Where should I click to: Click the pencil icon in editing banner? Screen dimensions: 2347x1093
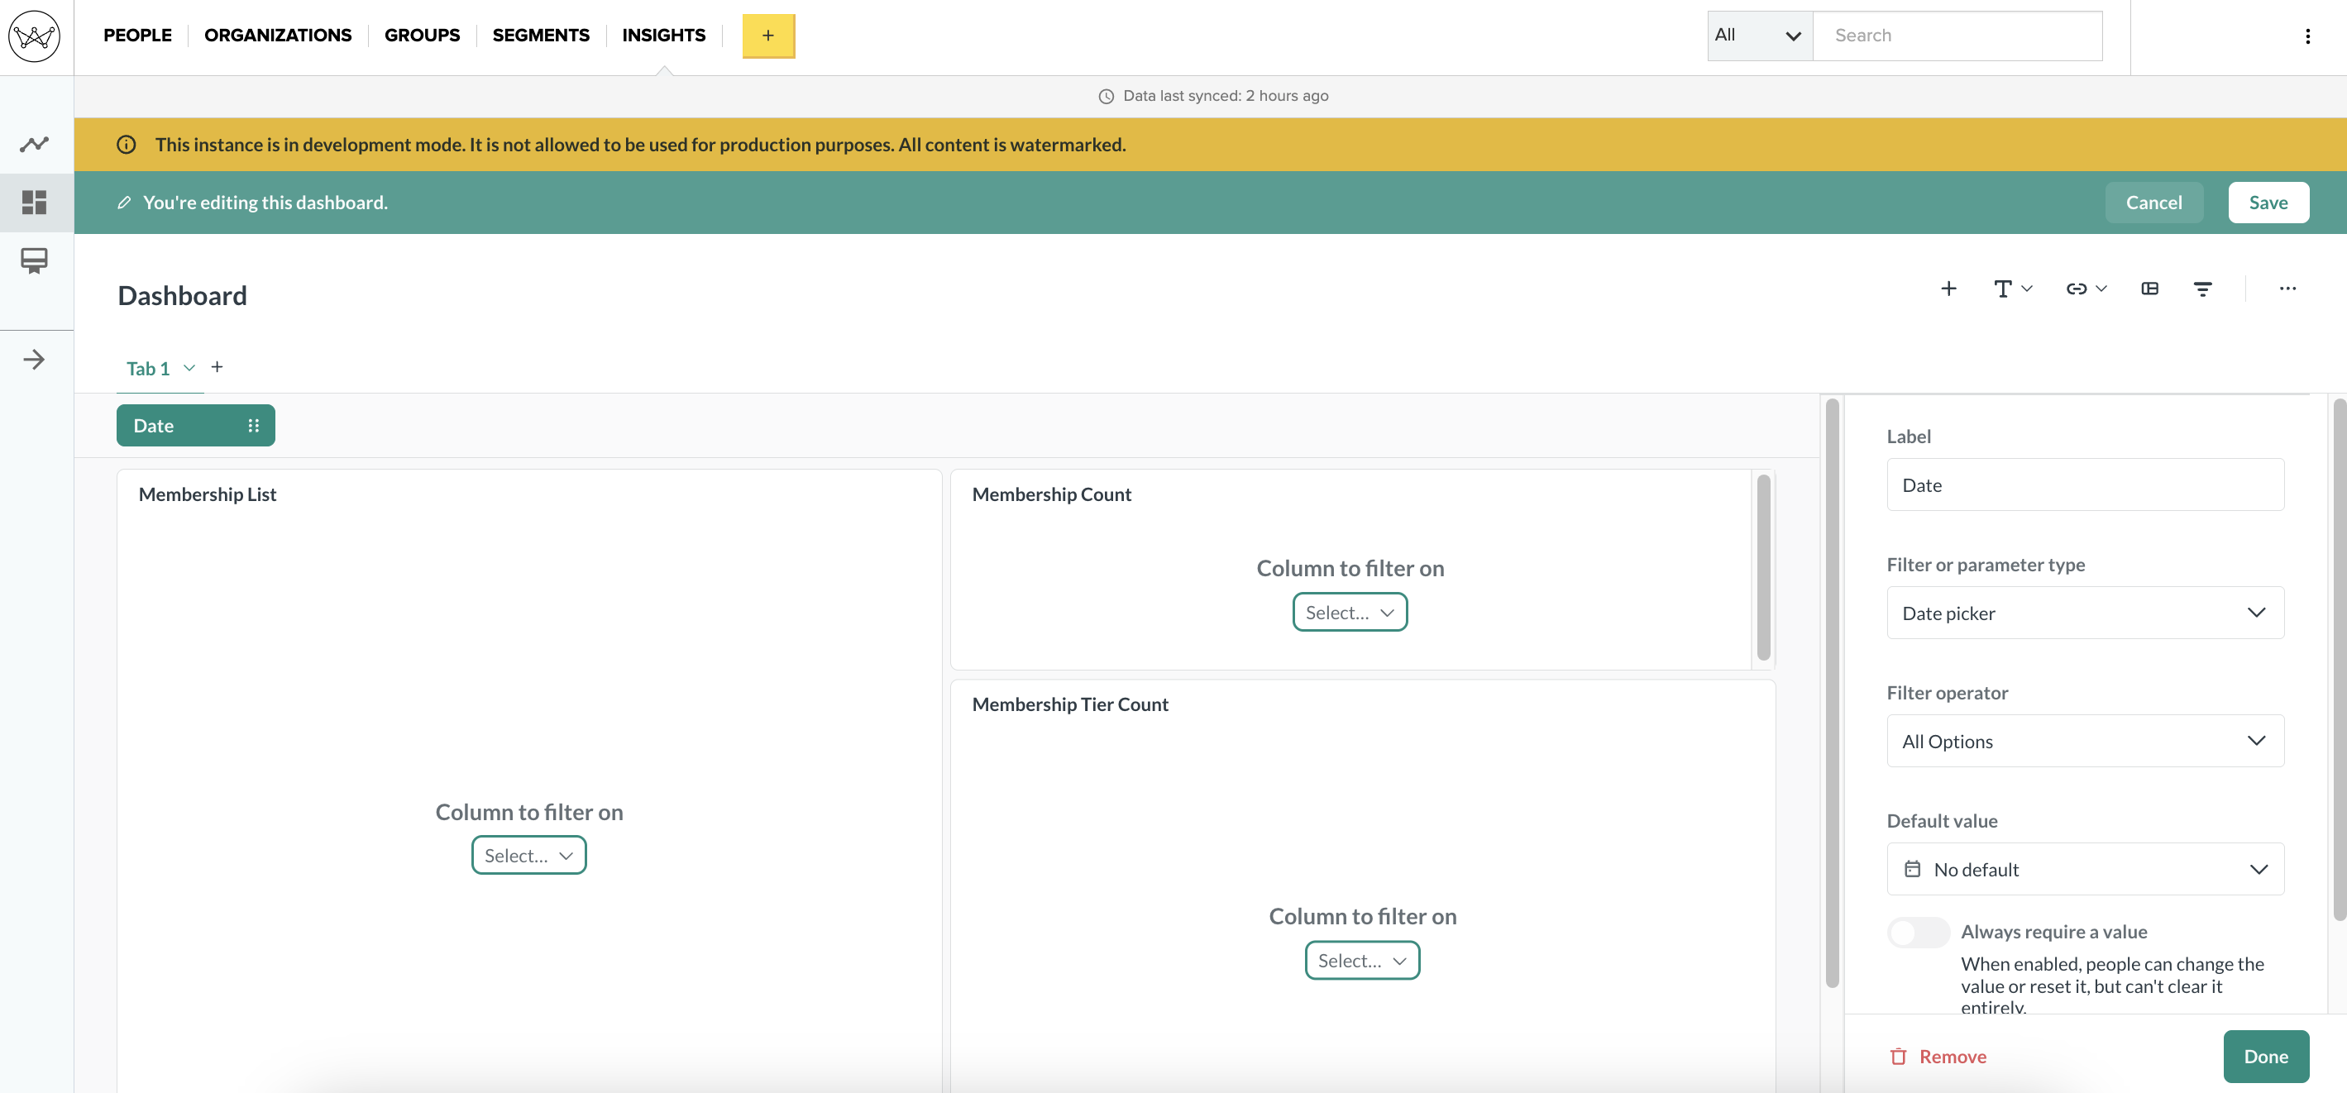click(x=125, y=203)
